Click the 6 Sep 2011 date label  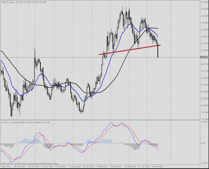point(5,167)
